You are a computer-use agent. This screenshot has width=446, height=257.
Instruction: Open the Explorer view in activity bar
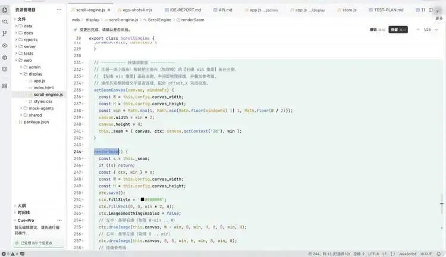(5, 10)
